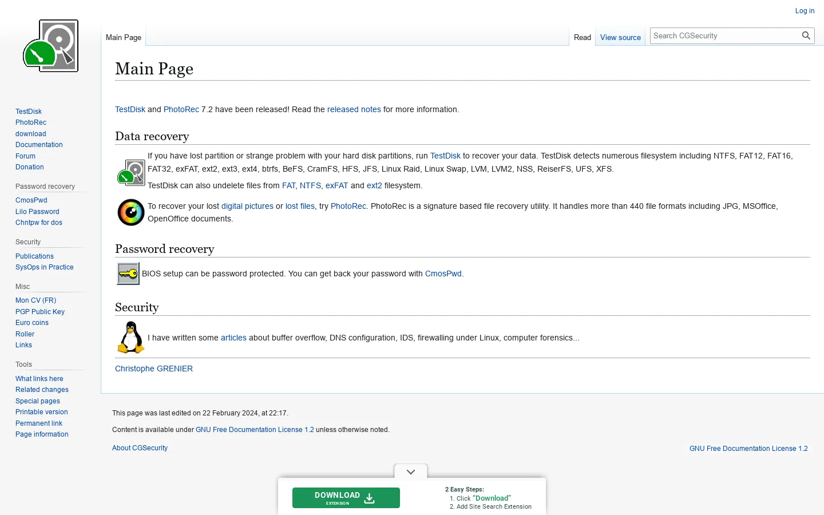Switch to the Read tab
Screen dimensions: 824x515
click(x=583, y=37)
